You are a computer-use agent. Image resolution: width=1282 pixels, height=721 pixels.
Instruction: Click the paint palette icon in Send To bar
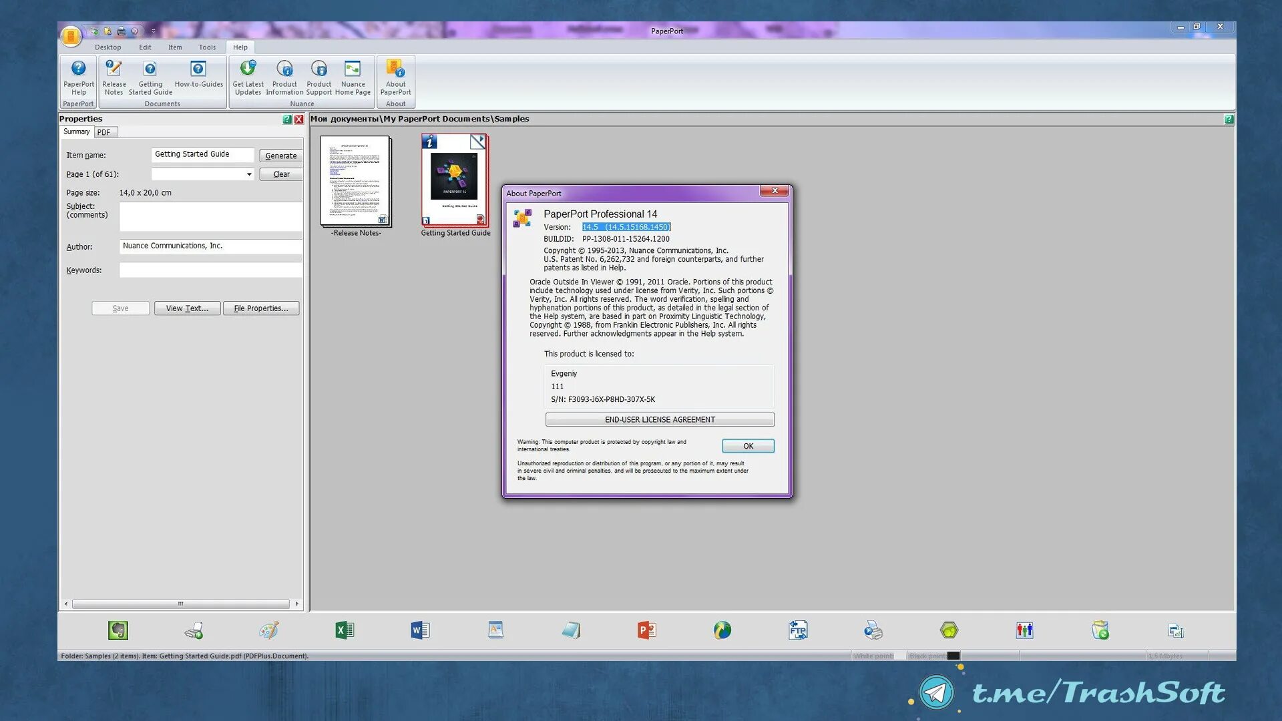tap(269, 630)
